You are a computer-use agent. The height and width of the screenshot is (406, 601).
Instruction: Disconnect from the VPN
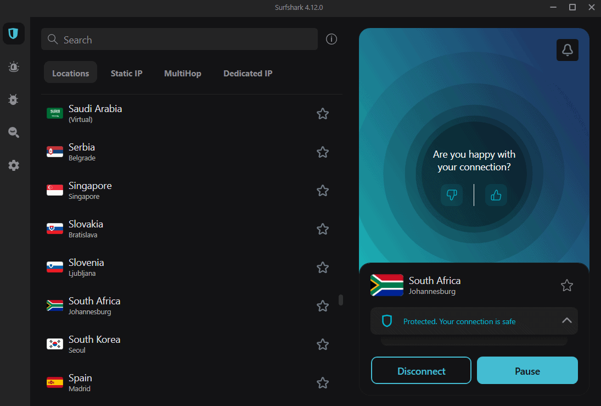click(421, 370)
